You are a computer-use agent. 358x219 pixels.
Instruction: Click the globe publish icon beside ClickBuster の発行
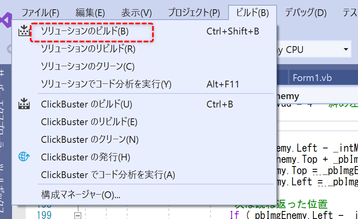[x=24, y=157]
